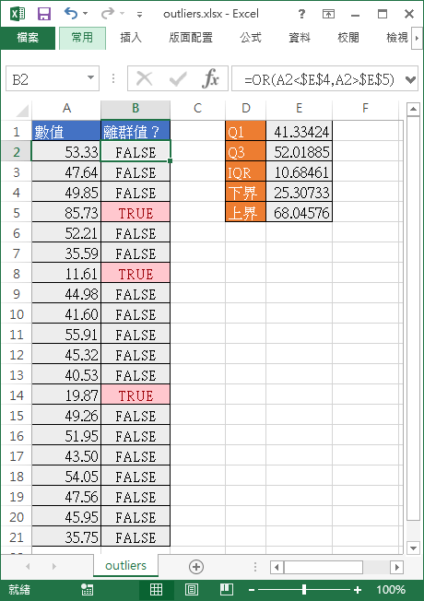
Task: Cancel the formula entry with the X icon
Action: coord(145,79)
